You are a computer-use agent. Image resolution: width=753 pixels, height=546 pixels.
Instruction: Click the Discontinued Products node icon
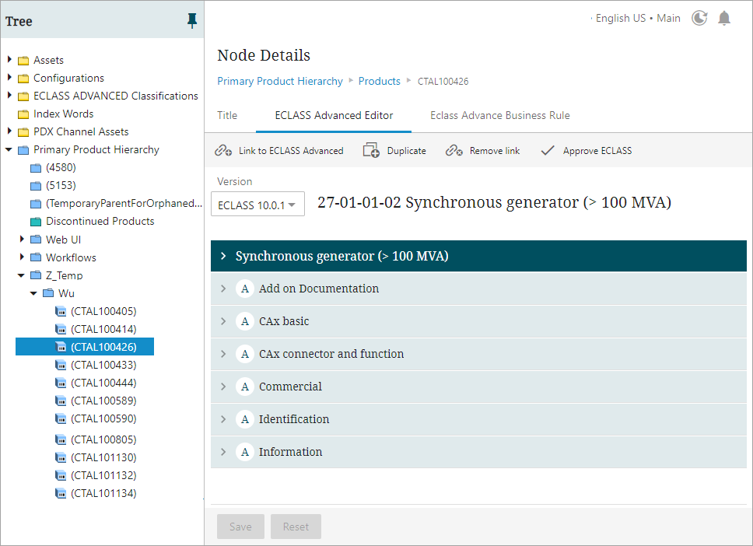coord(35,221)
